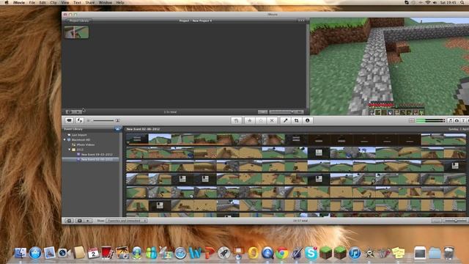
Task: Add selection to project button
Action: point(236,120)
